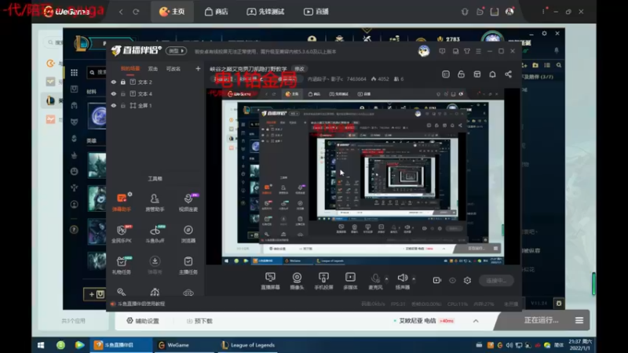Image resolution: width=628 pixels, height=353 pixels.
Task: Open the 弹幕助手 tool
Action: click(122, 202)
